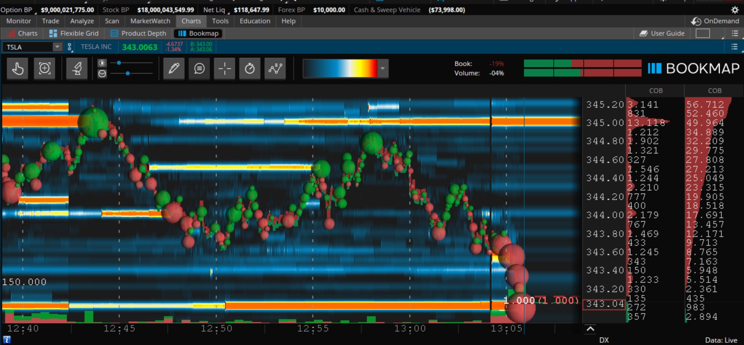
Task: Click the 12:50 time axis label
Action: coord(216,329)
